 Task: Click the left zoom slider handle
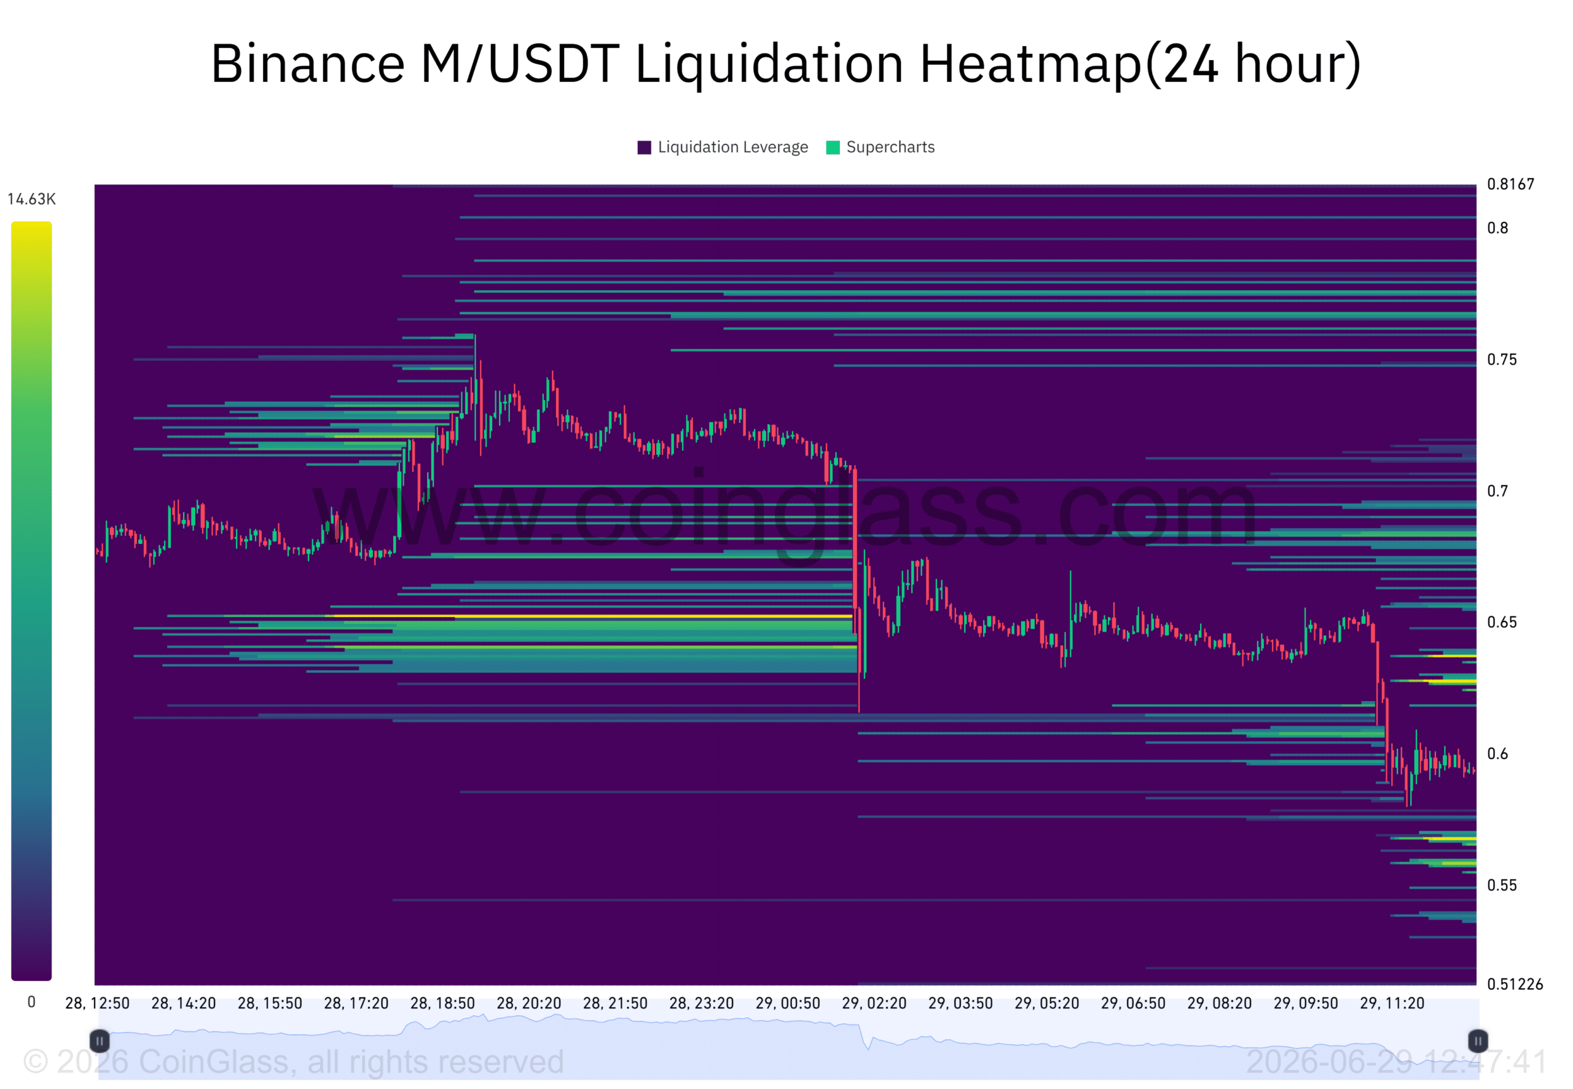[x=100, y=1041]
